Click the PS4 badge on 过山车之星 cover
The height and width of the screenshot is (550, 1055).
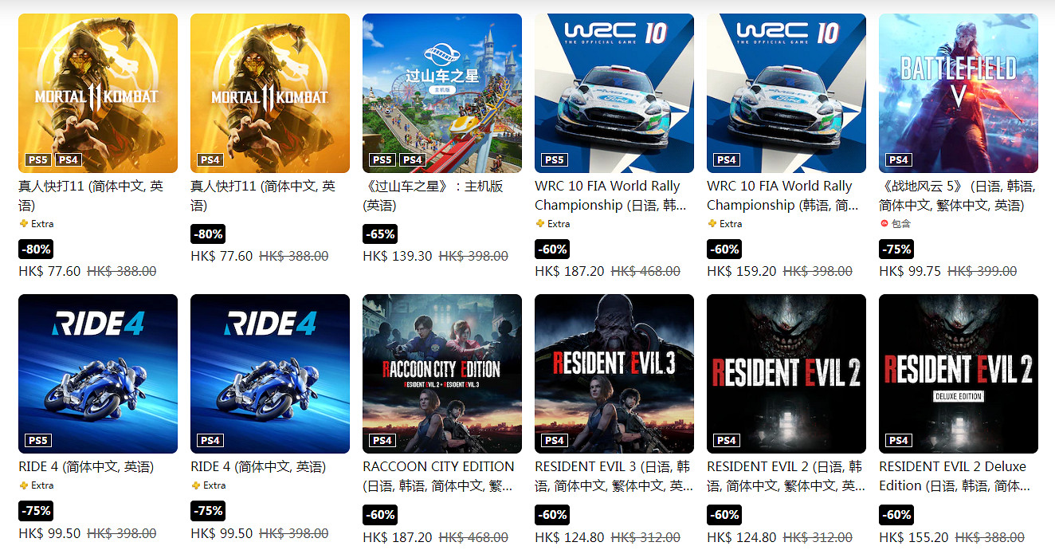(412, 160)
